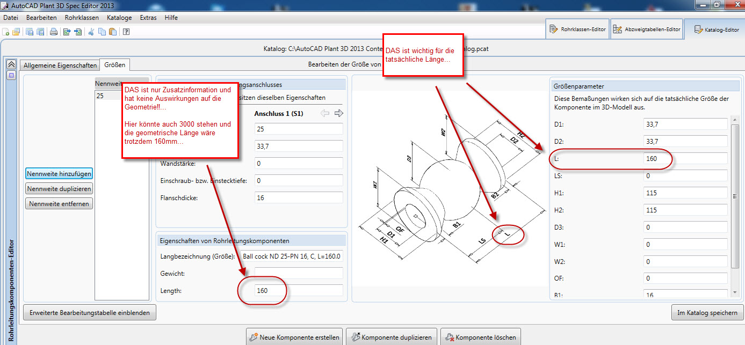Click the D1 parameter field
The height and width of the screenshot is (345, 745).
685,124
